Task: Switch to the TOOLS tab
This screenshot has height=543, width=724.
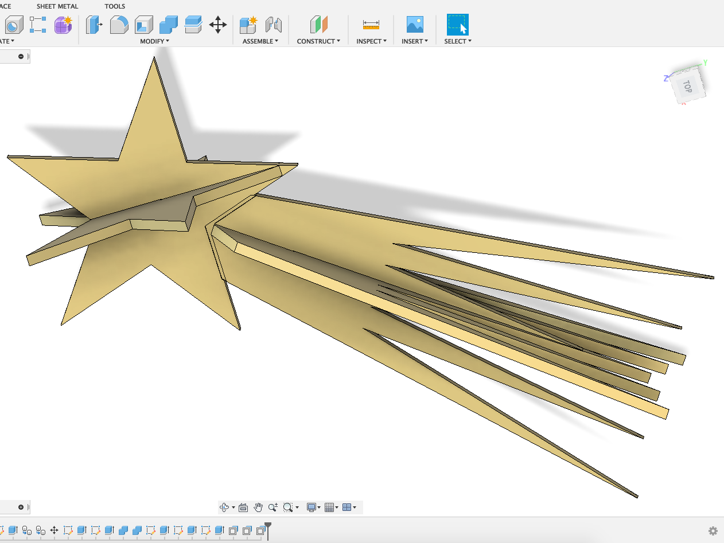Action: click(115, 6)
